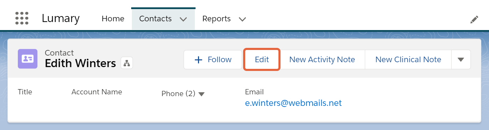Create a New Clinical Note
The height and width of the screenshot is (130, 489).
point(408,59)
